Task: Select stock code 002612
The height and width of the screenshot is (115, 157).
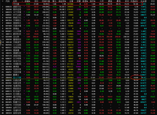Action: (x=9, y=89)
